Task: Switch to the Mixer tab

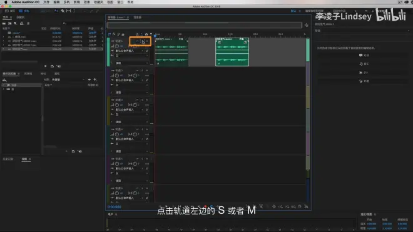Action: pos(137,18)
